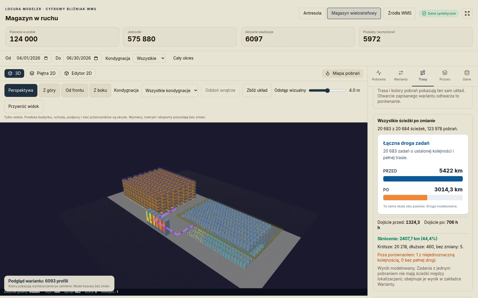Click the fullscreen expand icon
478x298 pixels.
tap(467, 13)
